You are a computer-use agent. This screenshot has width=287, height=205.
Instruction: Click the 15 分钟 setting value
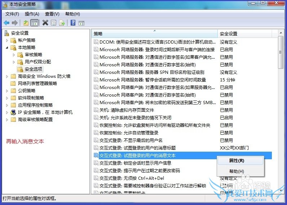tap(228, 80)
